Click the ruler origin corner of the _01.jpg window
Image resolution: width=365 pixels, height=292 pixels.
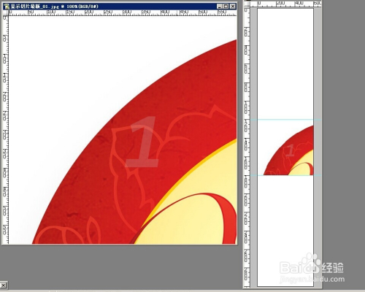(x=6, y=13)
